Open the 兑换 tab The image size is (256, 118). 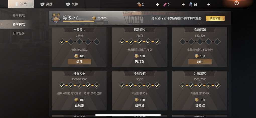[x=72, y=4]
